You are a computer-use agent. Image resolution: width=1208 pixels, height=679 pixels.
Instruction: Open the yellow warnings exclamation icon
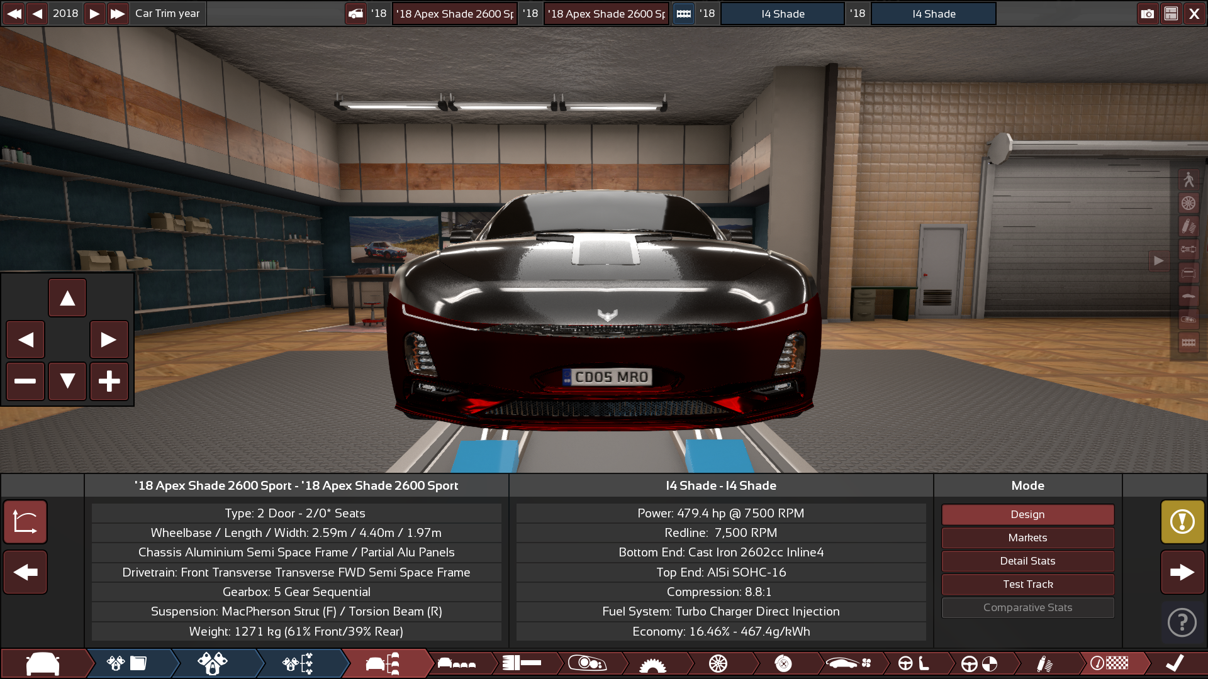pyautogui.click(x=1182, y=522)
